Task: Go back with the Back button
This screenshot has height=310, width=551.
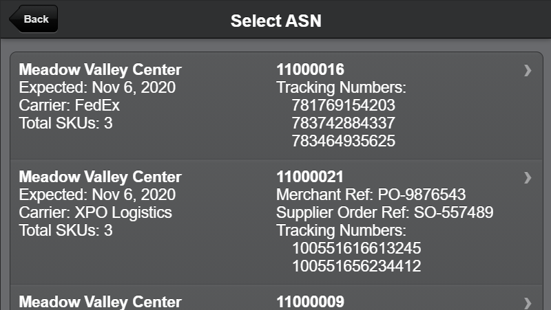Action: pos(32,19)
